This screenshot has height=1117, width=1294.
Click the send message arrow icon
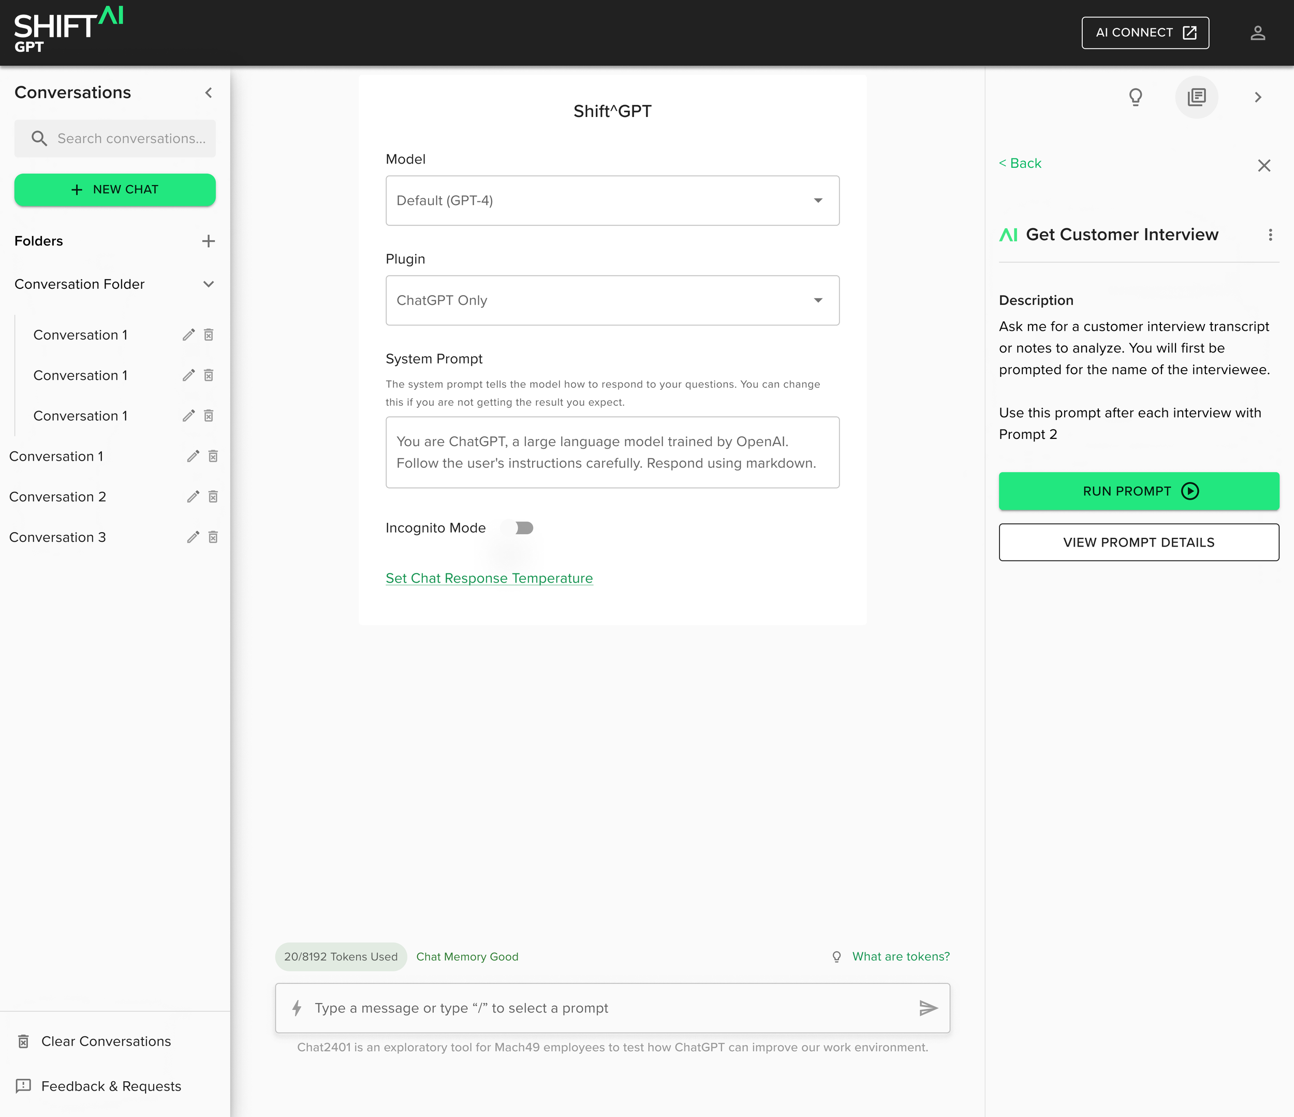928,1008
